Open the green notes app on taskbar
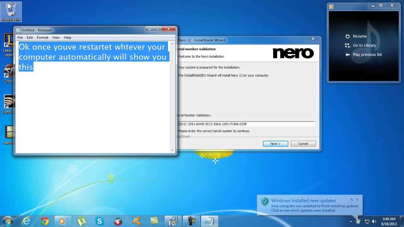This screenshot has height=227, width=404. [155, 221]
